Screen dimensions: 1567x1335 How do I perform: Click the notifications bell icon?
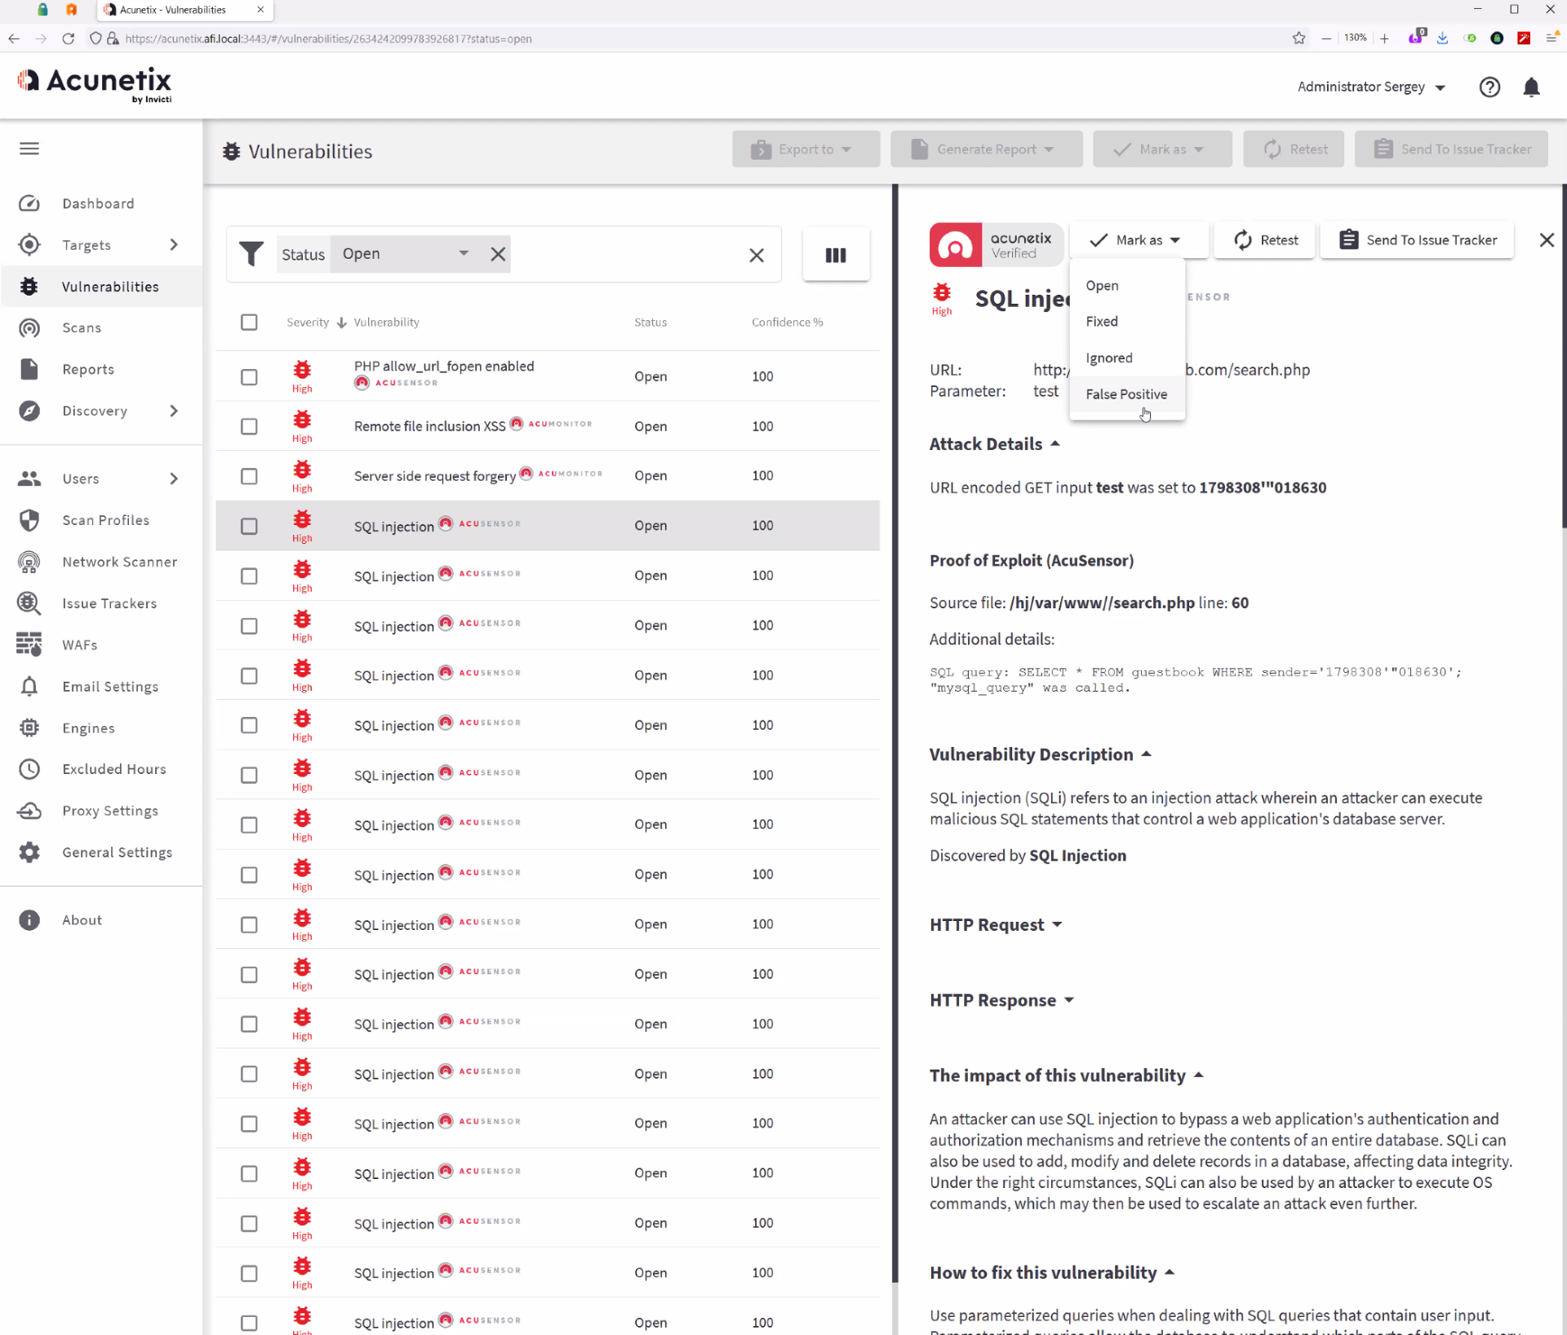click(1531, 87)
